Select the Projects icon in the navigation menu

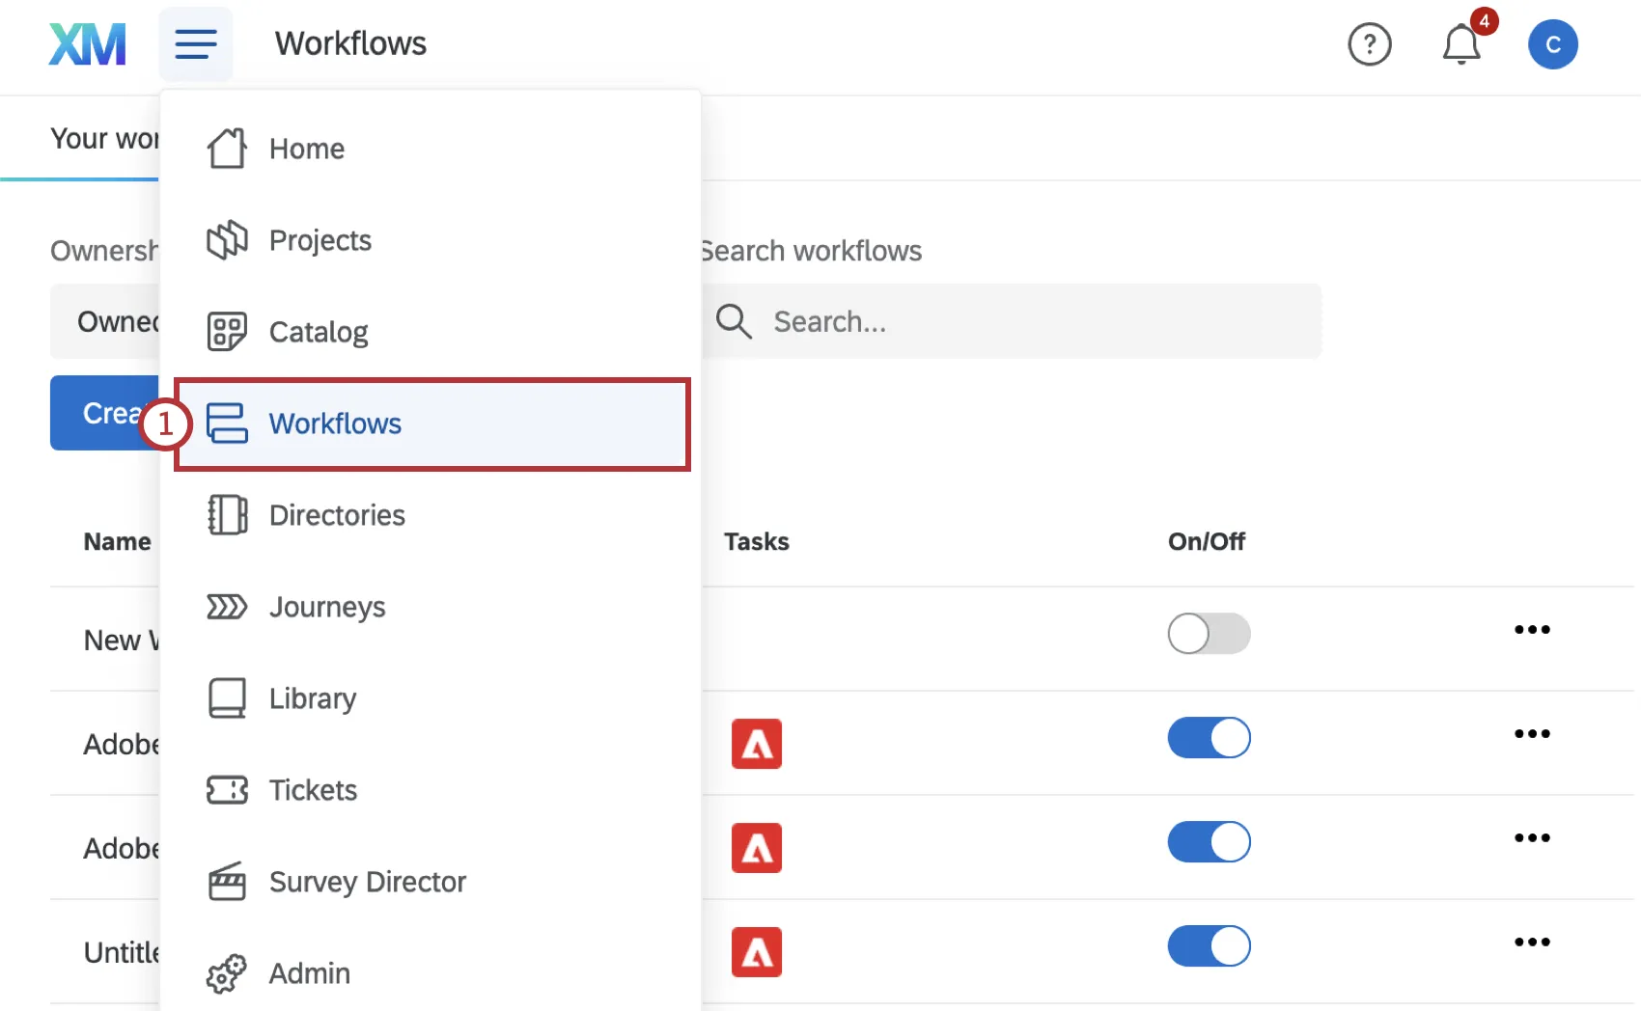click(x=226, y=239)
